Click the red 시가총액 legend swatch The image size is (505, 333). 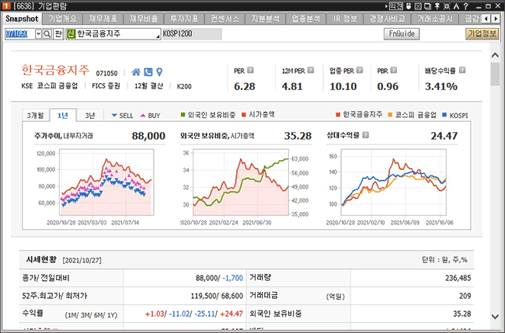[244, 115]
